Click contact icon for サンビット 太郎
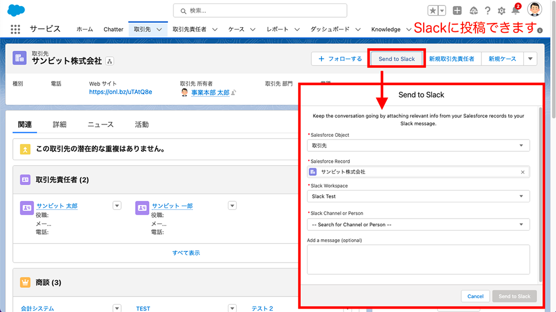The image size is (556, 312). [x=27, y=208]
